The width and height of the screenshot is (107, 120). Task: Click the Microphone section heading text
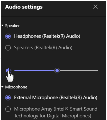(16, 87)
